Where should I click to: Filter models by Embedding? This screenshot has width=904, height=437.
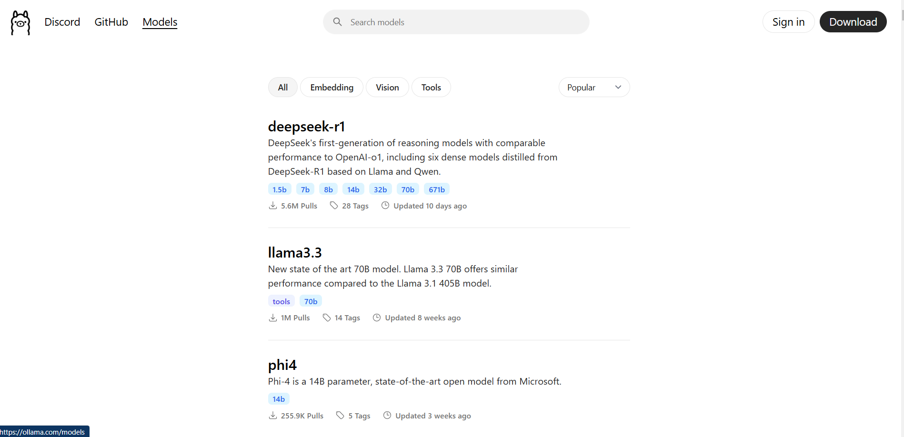coord(331,87)
